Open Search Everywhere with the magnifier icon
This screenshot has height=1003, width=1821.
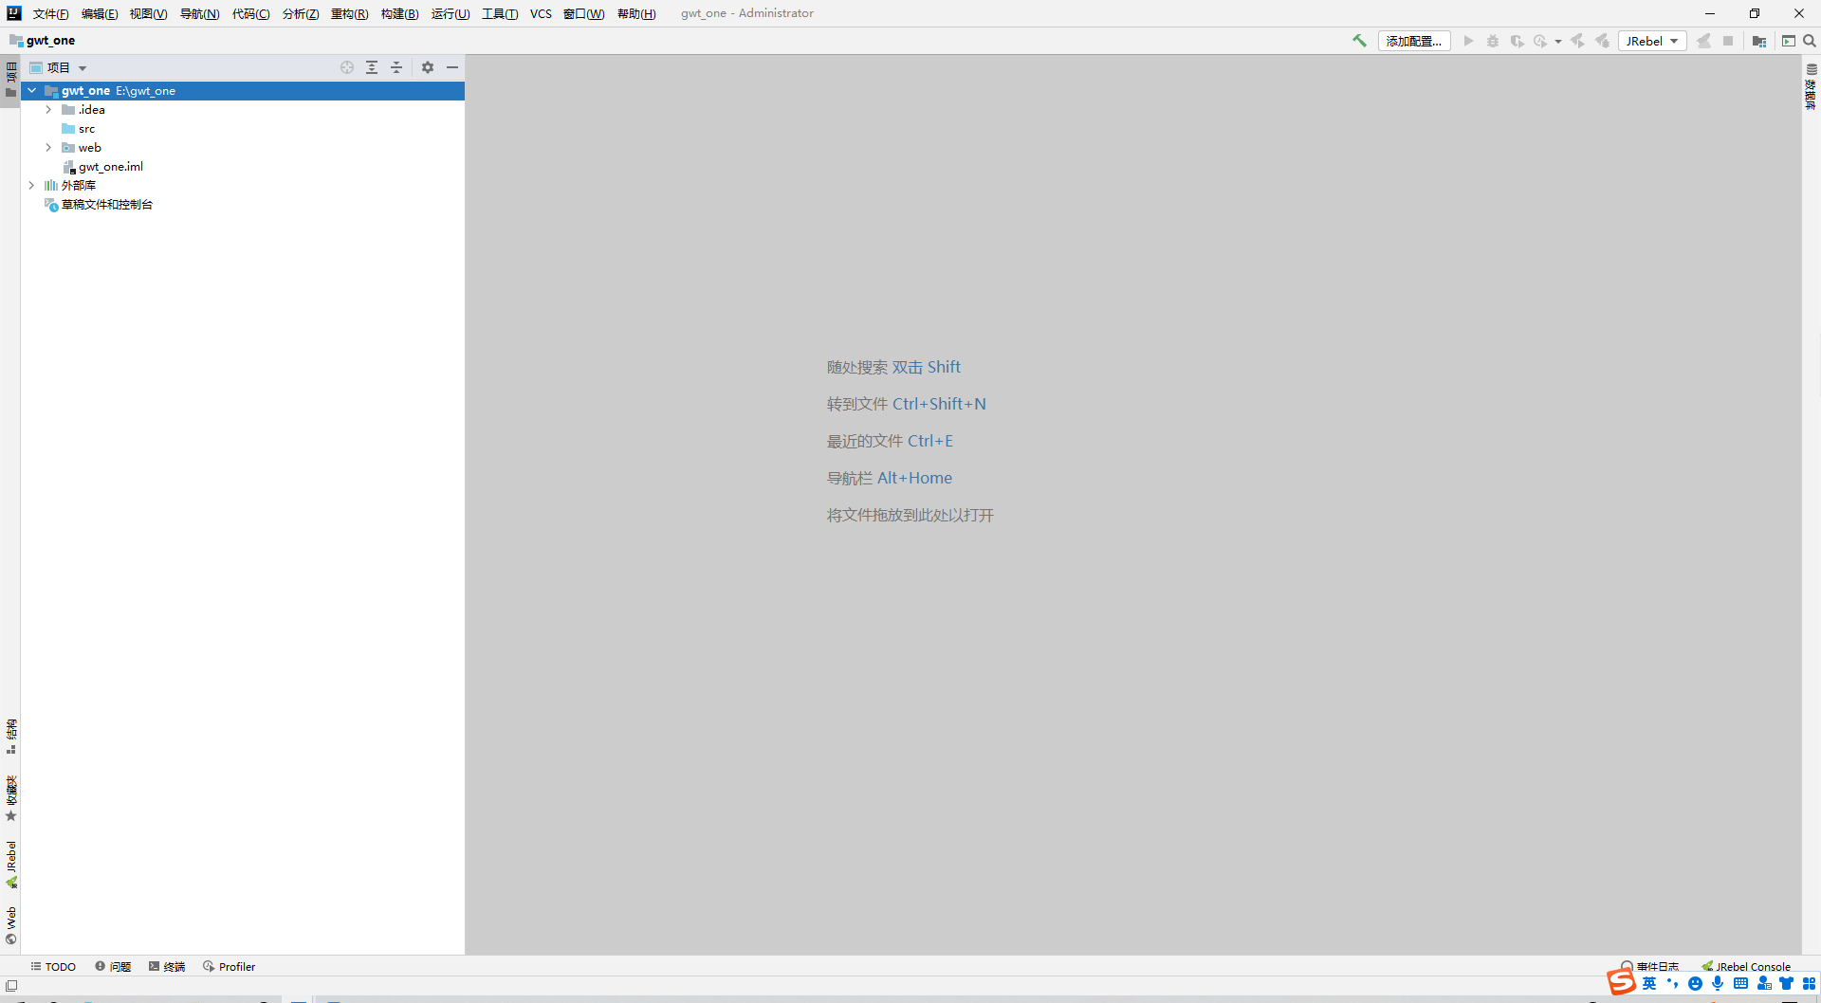click(x=1810, y=41)
